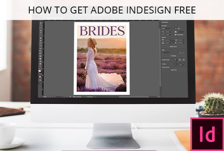The width and height of the screenshot is (224, 151).
Task: Toggle the screen mode button
Action: click(40, 83)
